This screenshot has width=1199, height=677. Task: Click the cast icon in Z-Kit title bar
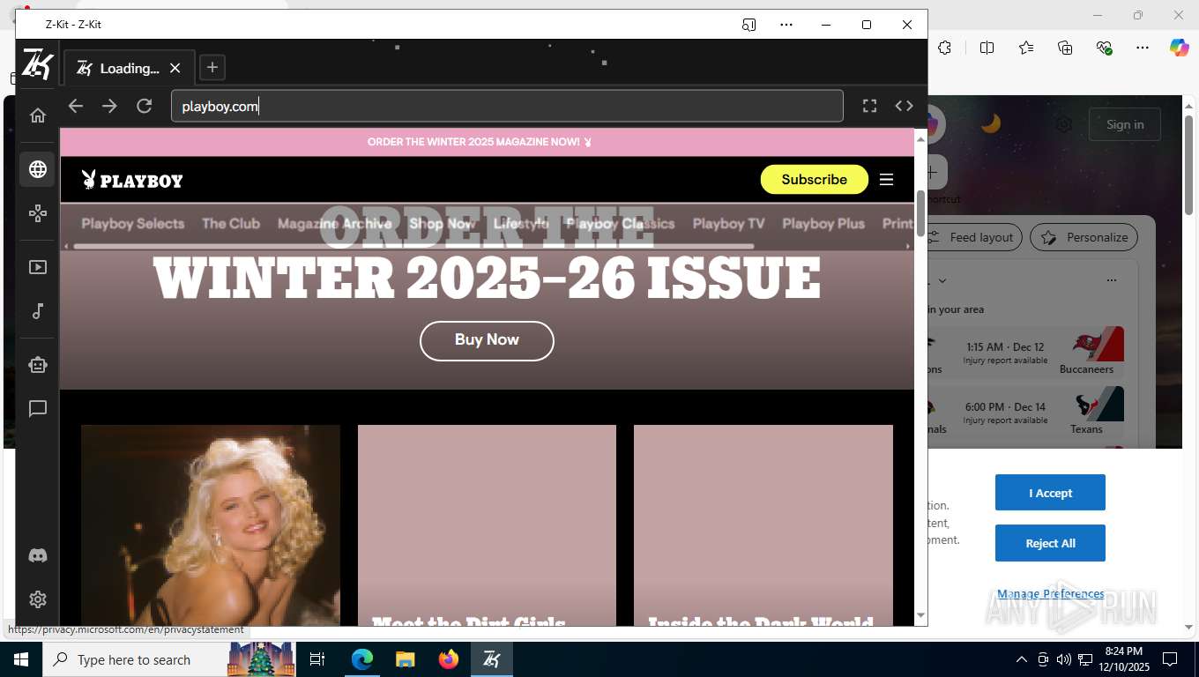(748, 25)
